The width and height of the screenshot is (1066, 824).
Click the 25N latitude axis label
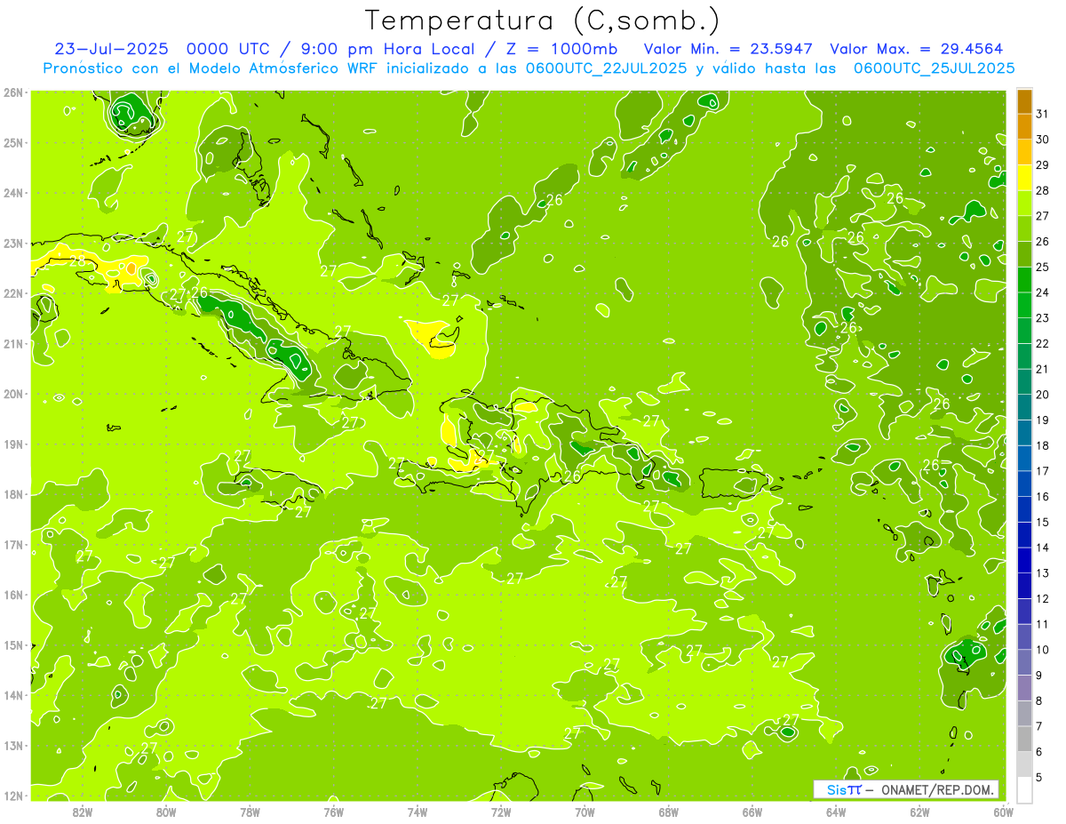(x=13, y=142)
